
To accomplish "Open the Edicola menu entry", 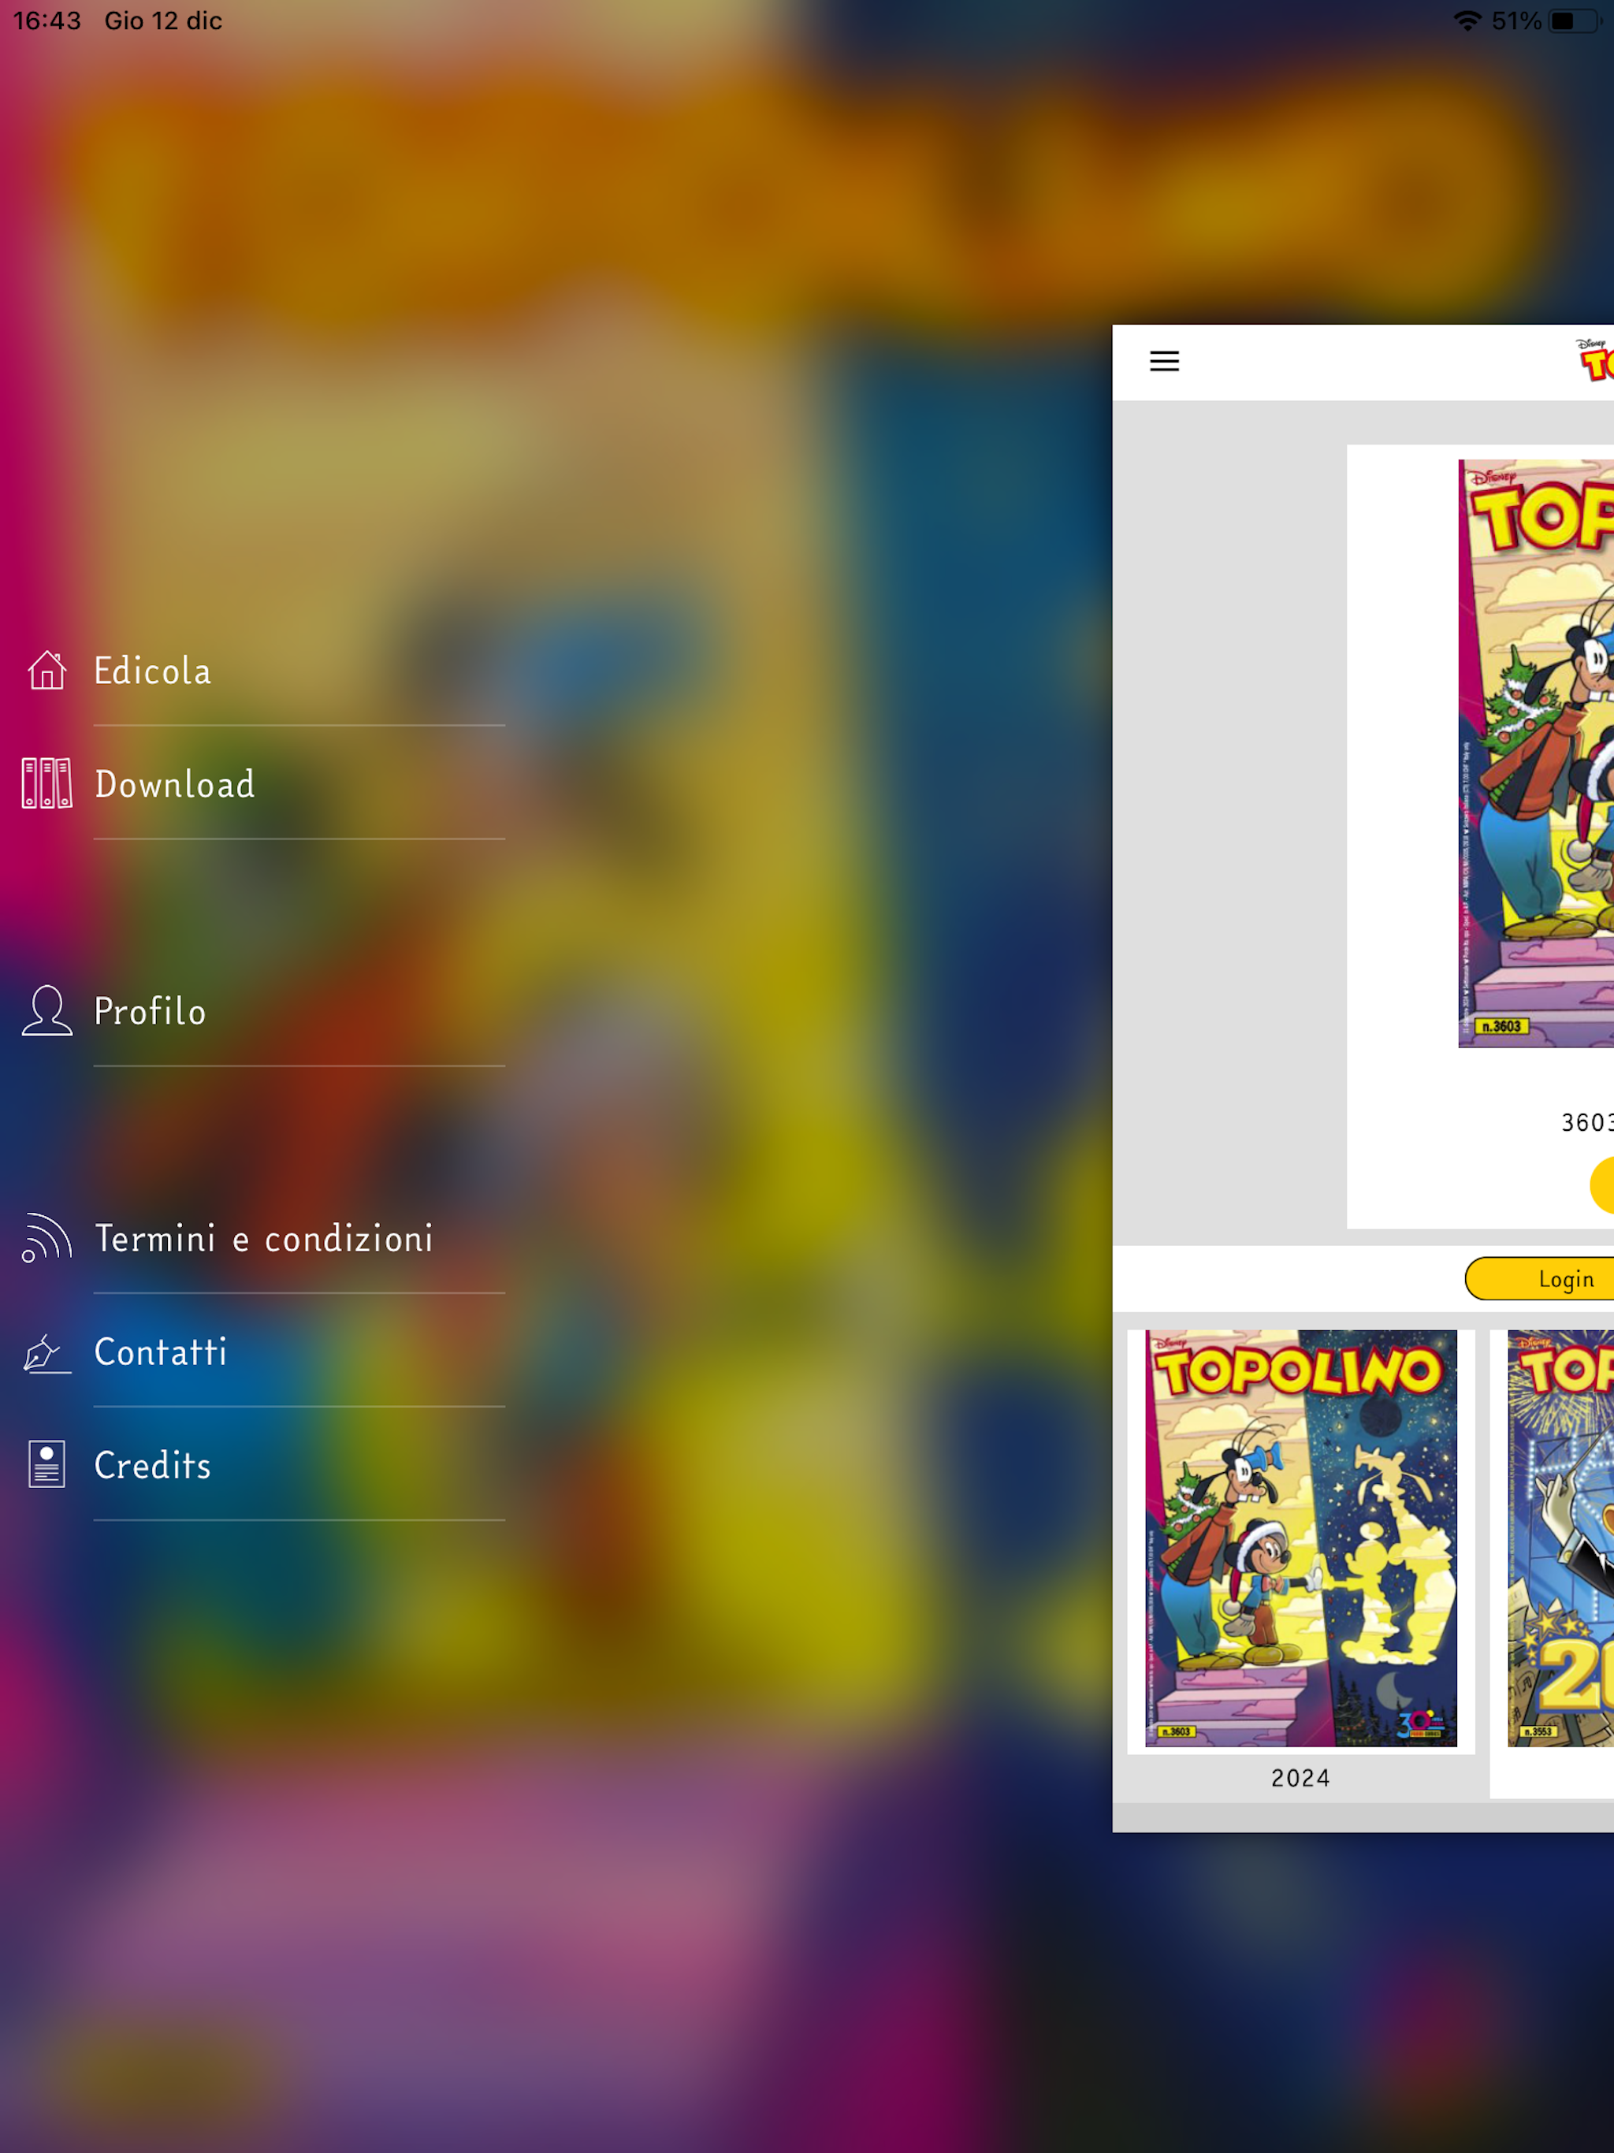I will coord(153,671).
